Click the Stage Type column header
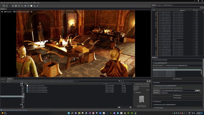204x115 pixels. pos(196,10)
